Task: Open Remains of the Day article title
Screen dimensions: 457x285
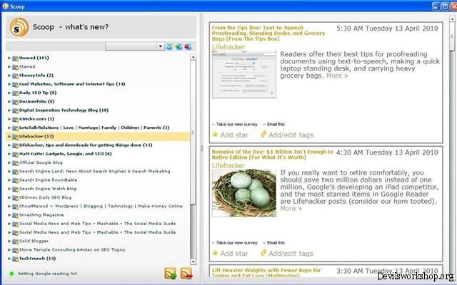Action: (x=272, y=155)
